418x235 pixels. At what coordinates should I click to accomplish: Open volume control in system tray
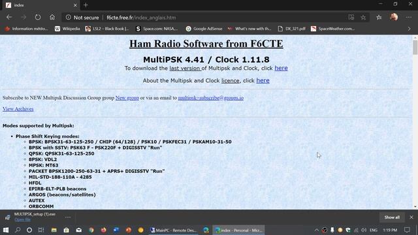tap(364, 230)
